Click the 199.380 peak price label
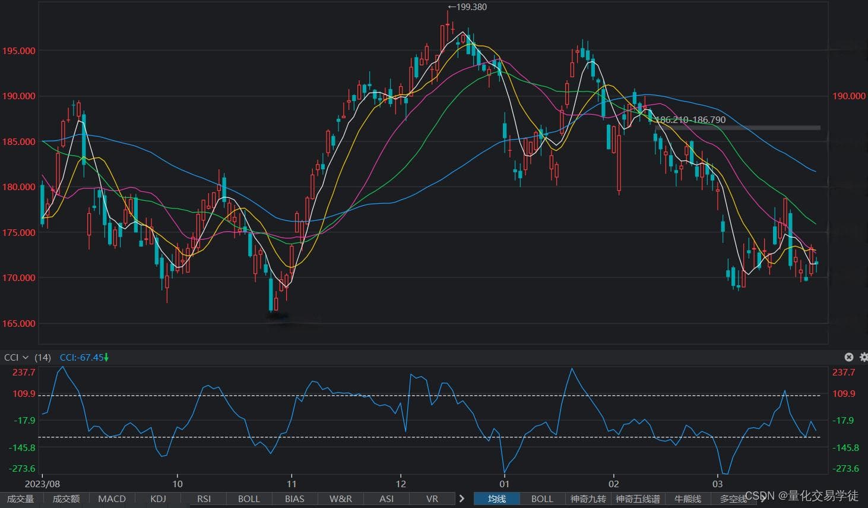The image size is (868, 508). tap(467, 7)
